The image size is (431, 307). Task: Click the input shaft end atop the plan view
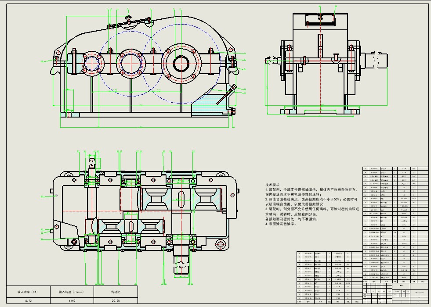(91, 161)
